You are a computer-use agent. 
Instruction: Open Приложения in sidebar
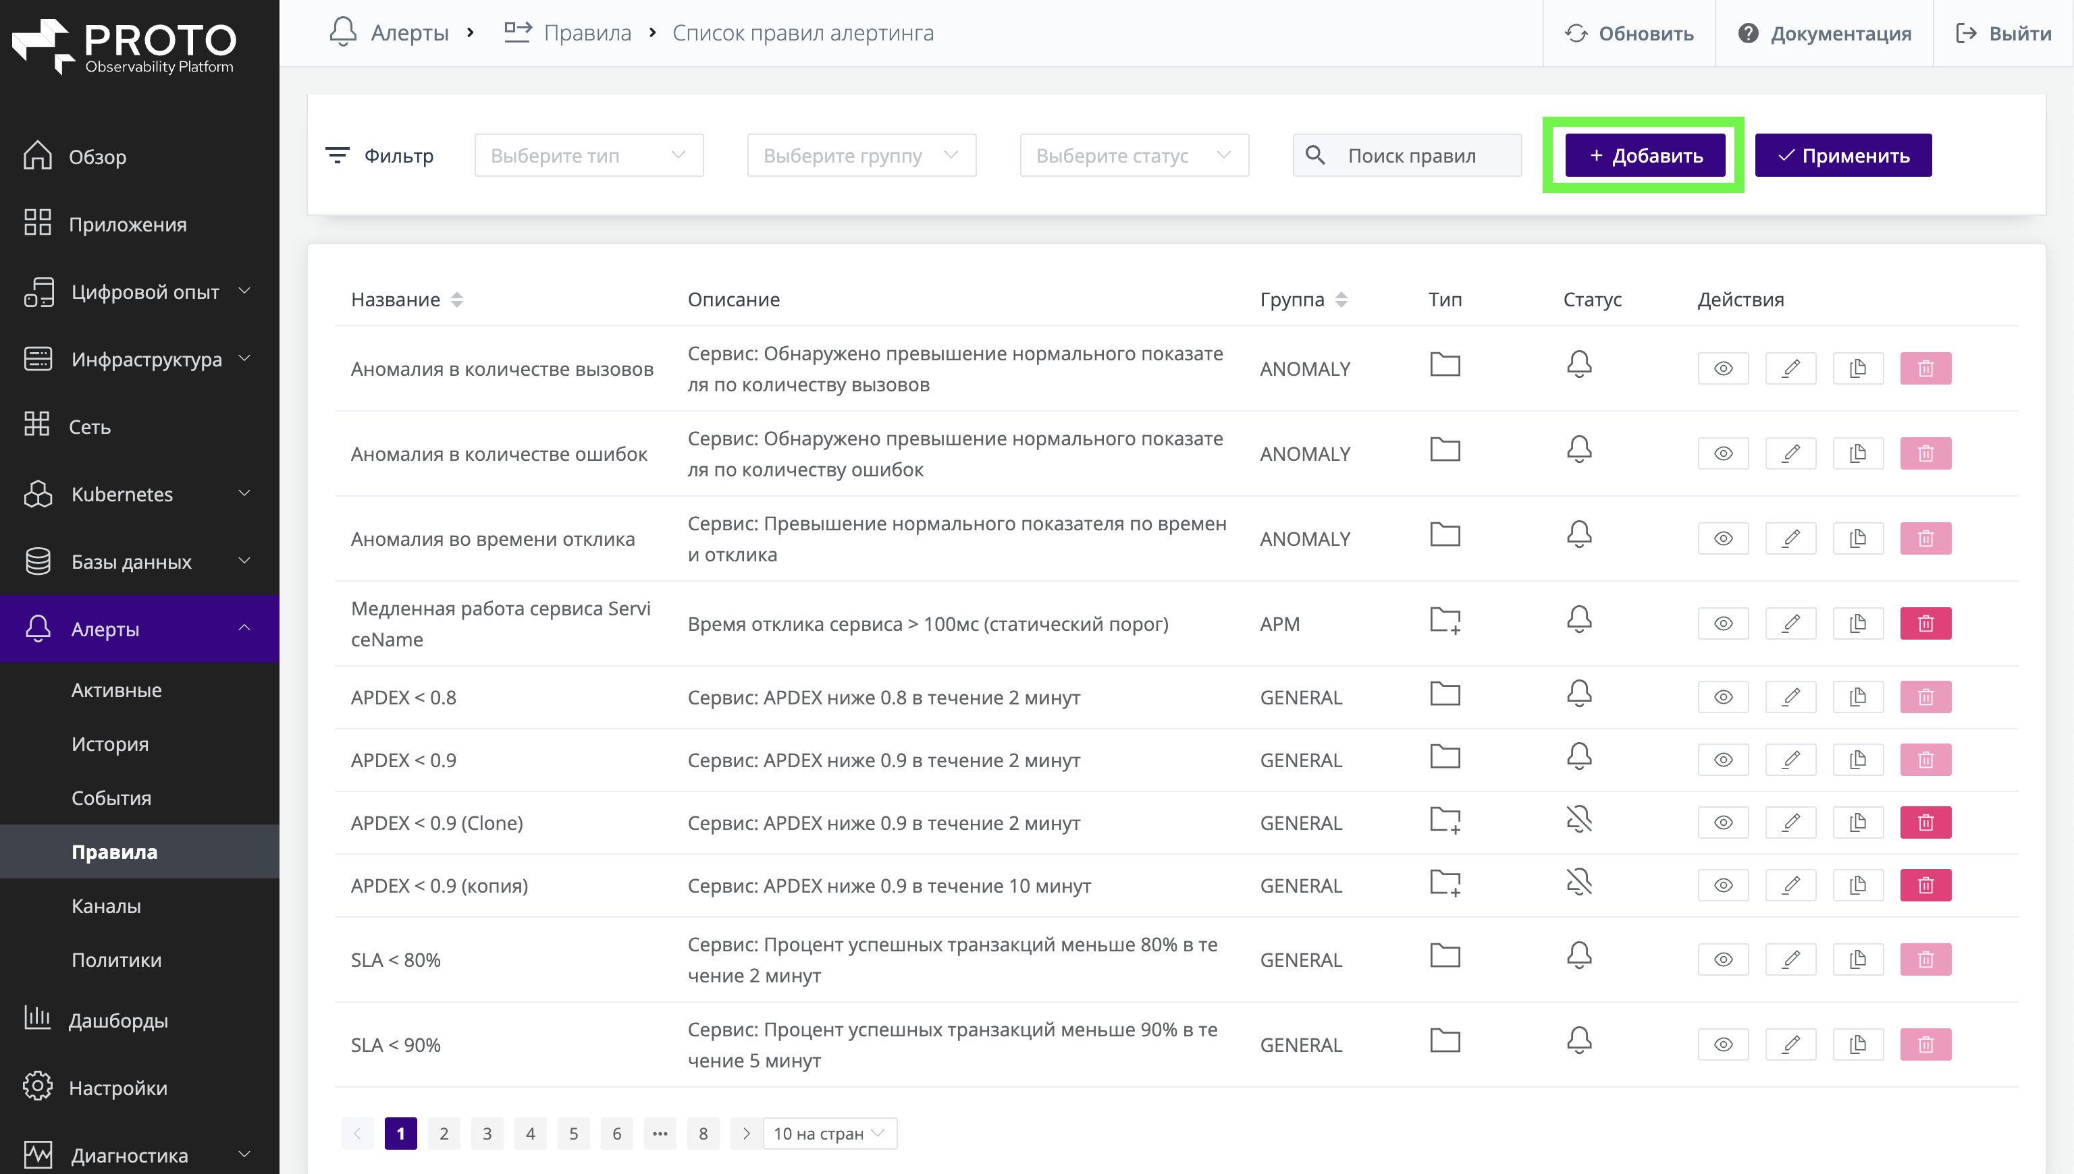140,224
